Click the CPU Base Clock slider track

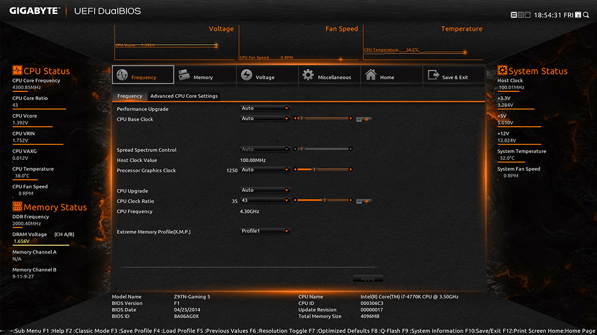click(323, 119)
